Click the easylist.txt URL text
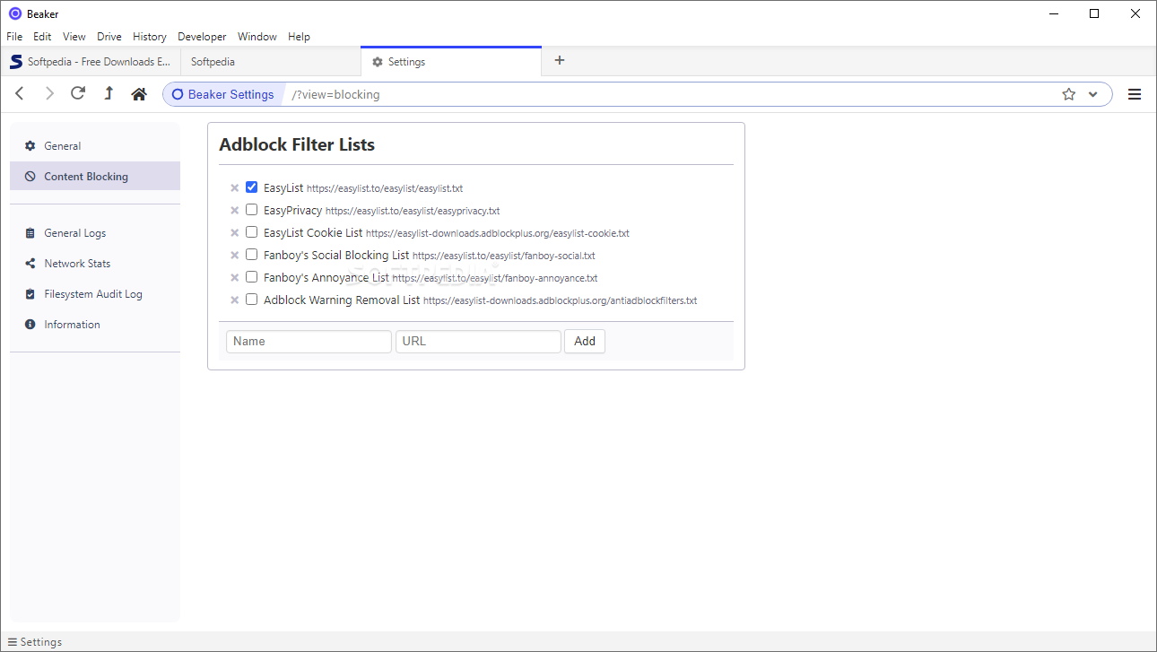Image resolution: width=1157 pixels, height=652 pixels. click(x=385, y=188)
